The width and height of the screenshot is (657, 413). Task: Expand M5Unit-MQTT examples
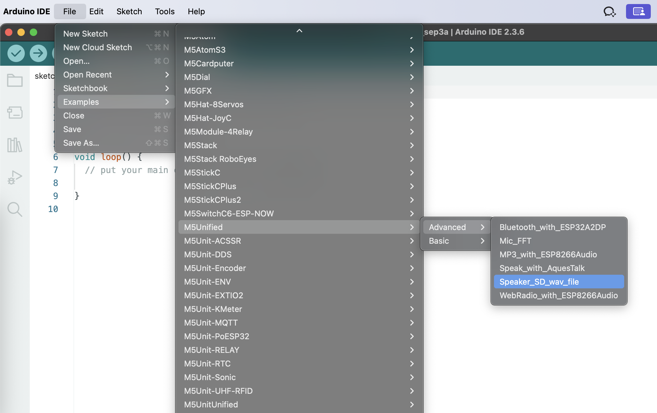(299, 322)
